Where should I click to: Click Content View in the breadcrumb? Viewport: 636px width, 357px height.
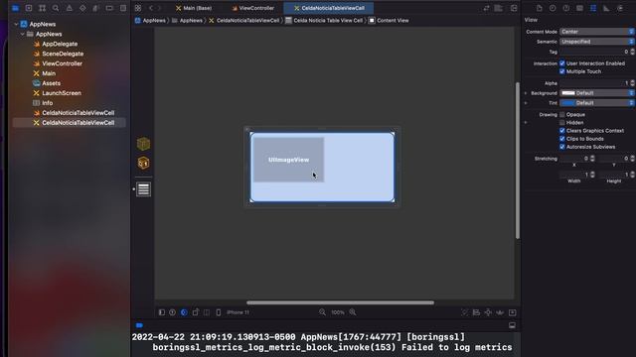pos(389,20)
